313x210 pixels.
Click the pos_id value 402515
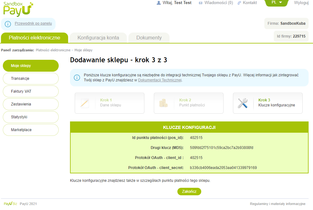tap(196, 138)
